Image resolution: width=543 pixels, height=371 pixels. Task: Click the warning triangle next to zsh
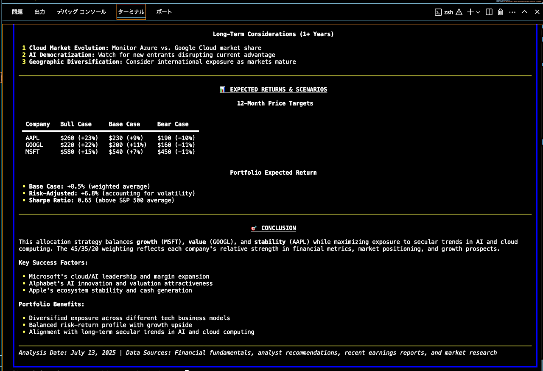[459, 12]
